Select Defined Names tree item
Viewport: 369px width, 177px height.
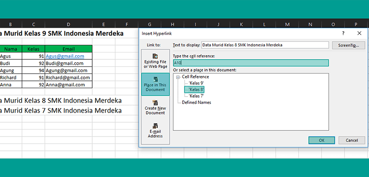[x=196, y=103]
